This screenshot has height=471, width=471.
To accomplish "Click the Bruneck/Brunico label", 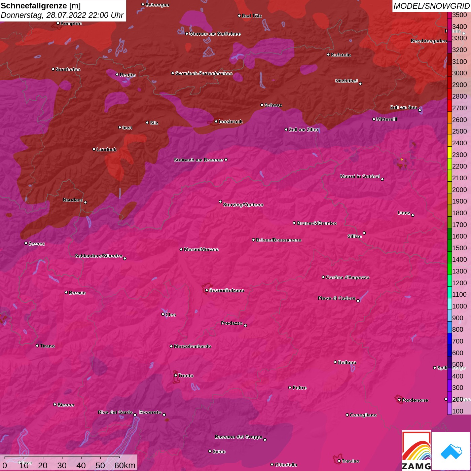I will (317, 223).
